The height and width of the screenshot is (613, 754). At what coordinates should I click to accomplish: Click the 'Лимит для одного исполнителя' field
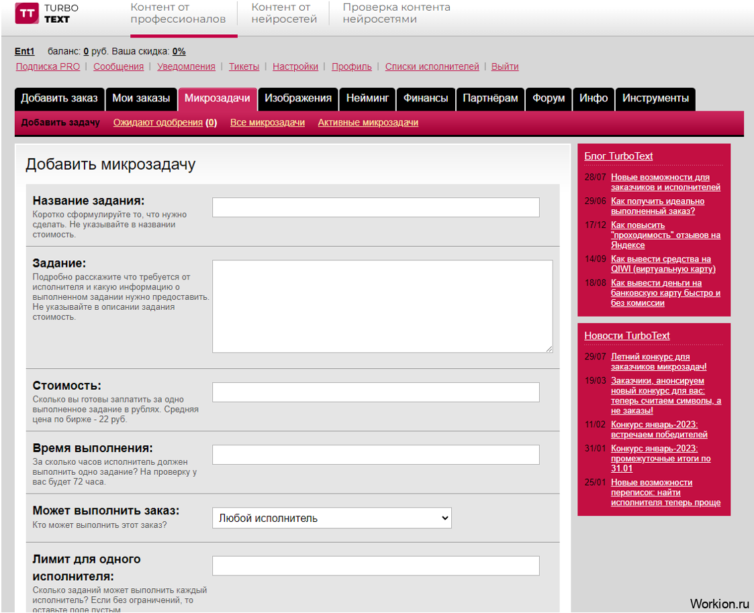click(375, 565)
